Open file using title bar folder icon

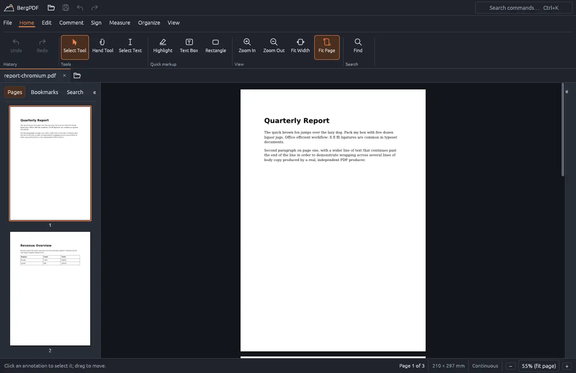pos(51,8)
